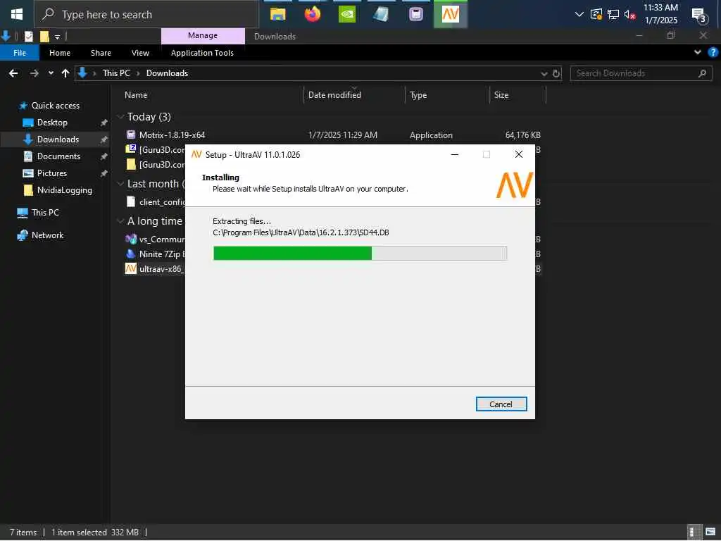Expand the Explorer ribbon chevron
The height and width of the screenshot is (541, 721).
(697, 52)
